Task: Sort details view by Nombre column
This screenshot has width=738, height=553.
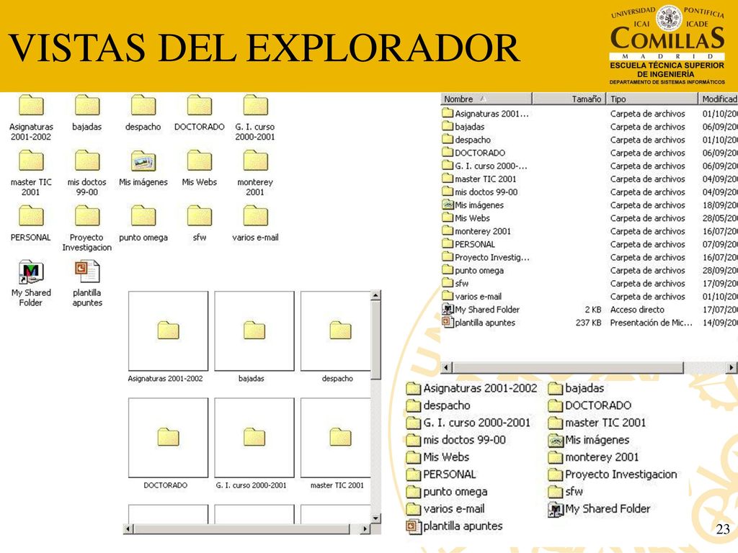Action: (x=486, y=99)
